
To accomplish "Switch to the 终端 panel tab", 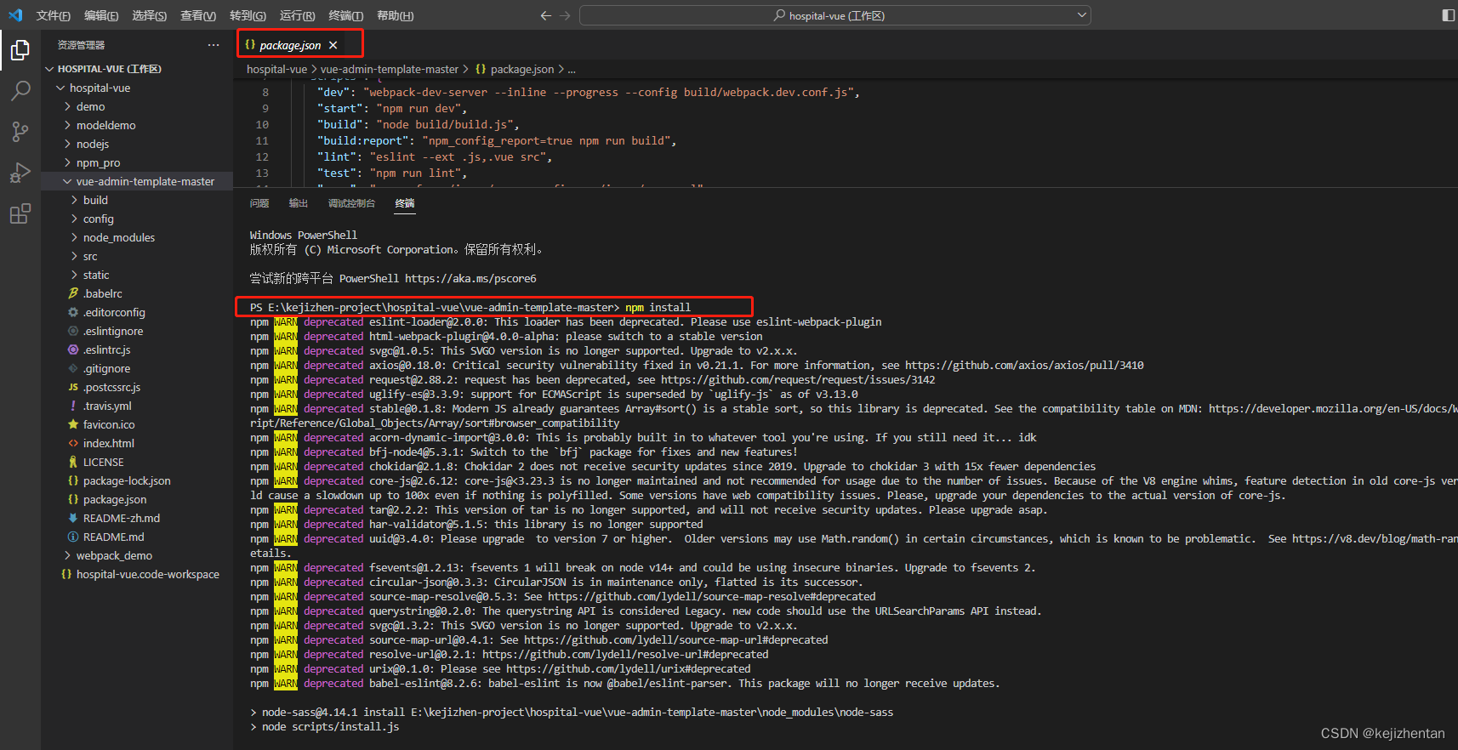I will 405,203.
